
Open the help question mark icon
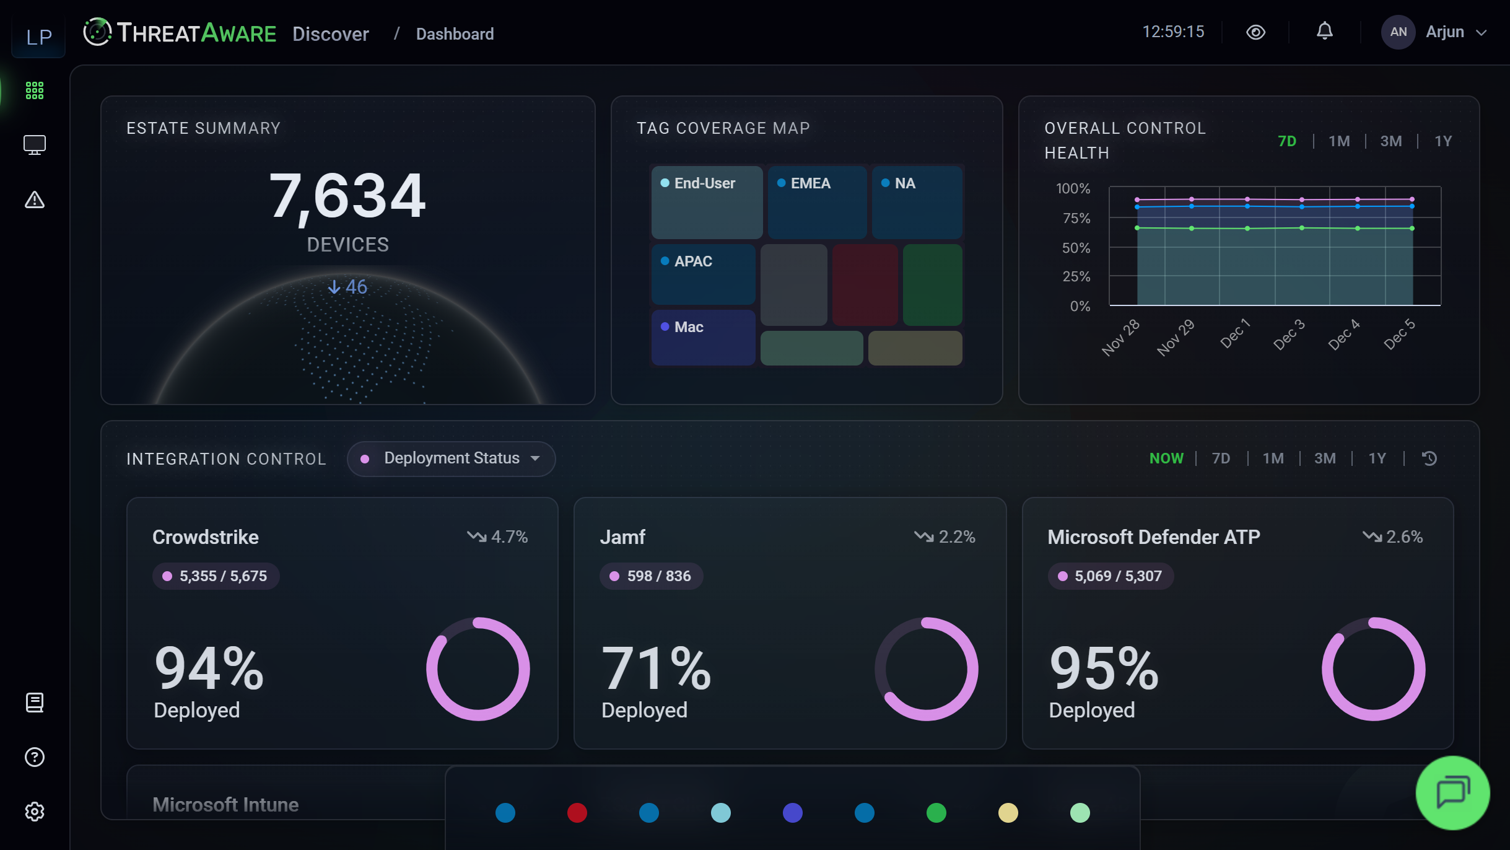pos(35,757)
